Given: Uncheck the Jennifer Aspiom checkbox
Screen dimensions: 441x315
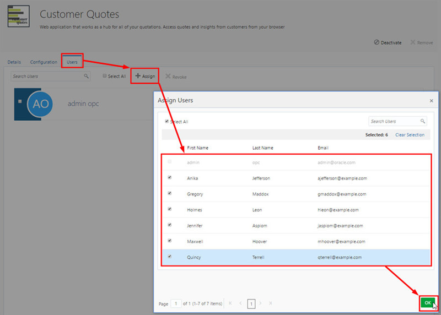Looking at the screenshot, I should 170,225.
